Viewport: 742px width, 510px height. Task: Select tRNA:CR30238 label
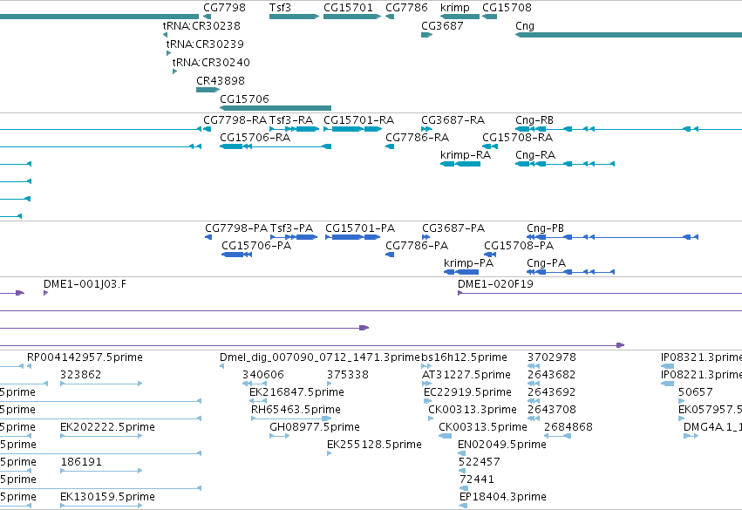coord(201,25)
